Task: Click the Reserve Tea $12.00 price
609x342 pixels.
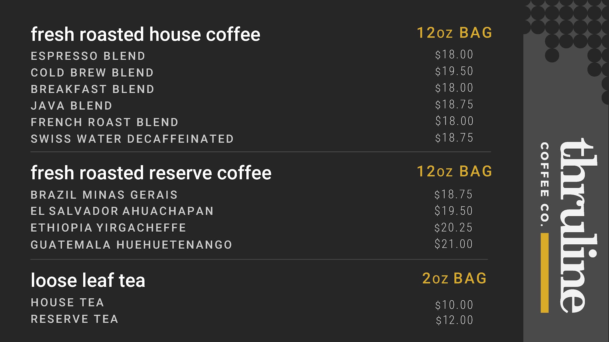Action: click(454, 320)
